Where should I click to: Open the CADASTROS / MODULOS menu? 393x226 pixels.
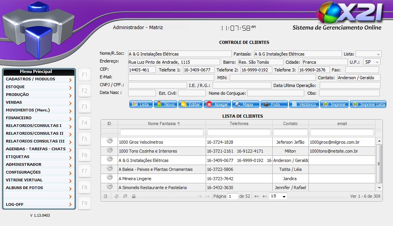tap(39, 79)
